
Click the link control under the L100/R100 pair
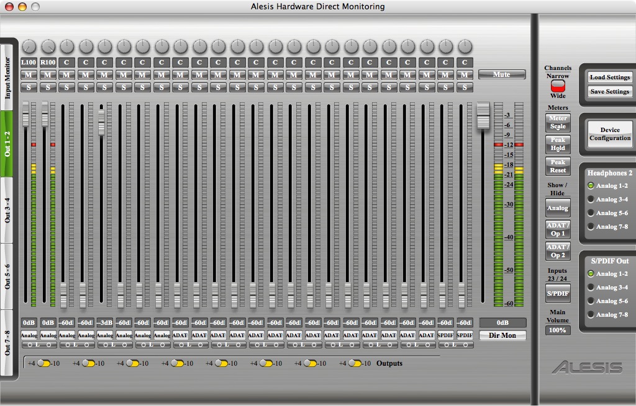39,345
